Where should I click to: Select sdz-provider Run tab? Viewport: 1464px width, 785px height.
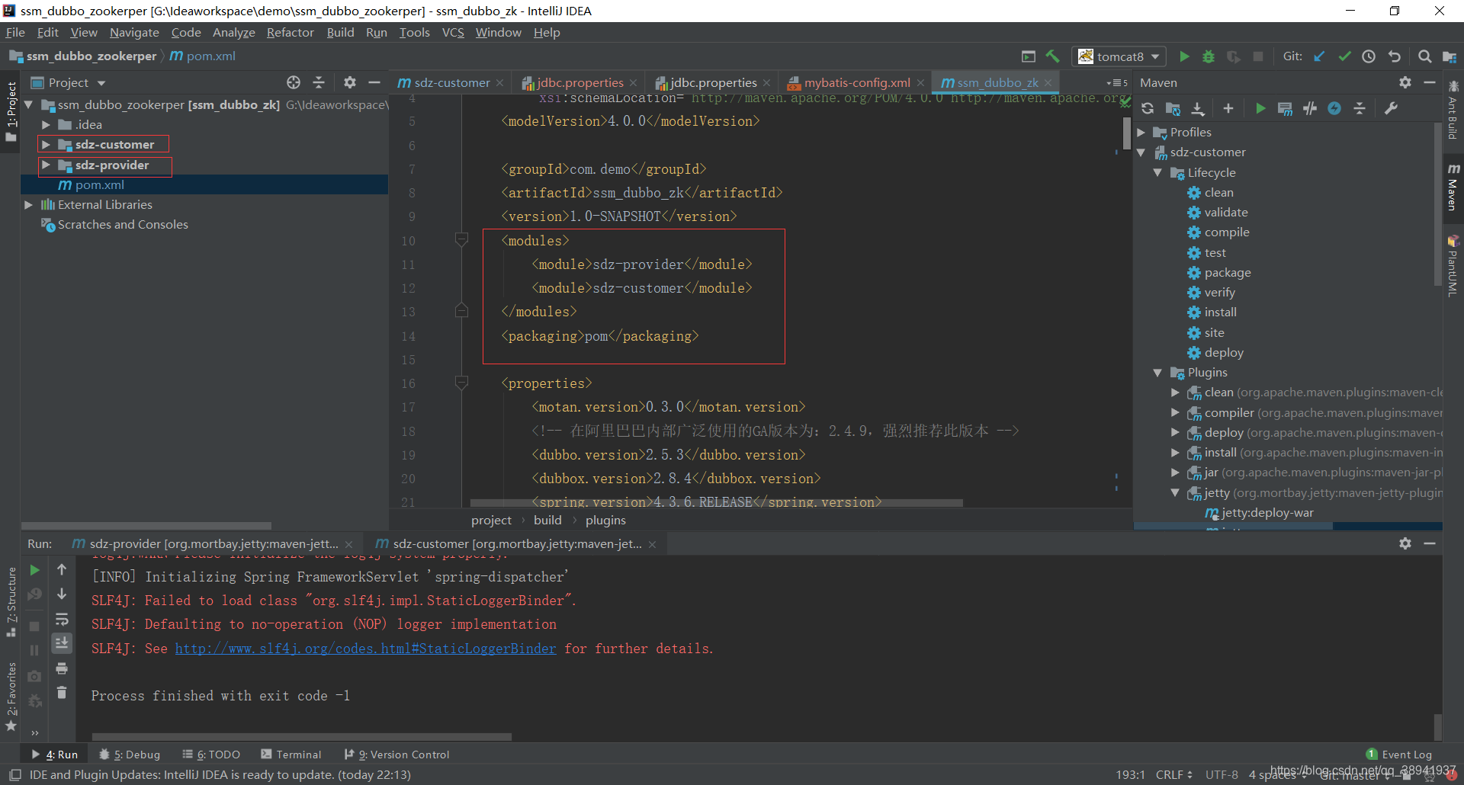pos(213,543)
